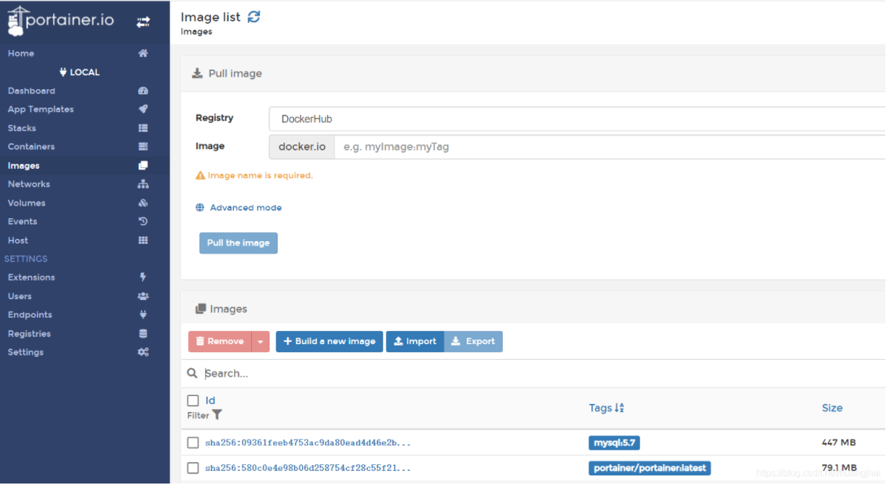Sort by the Size column header
Image resolution: width=892 pixels, height=485 pixels.
coord(832,408)
